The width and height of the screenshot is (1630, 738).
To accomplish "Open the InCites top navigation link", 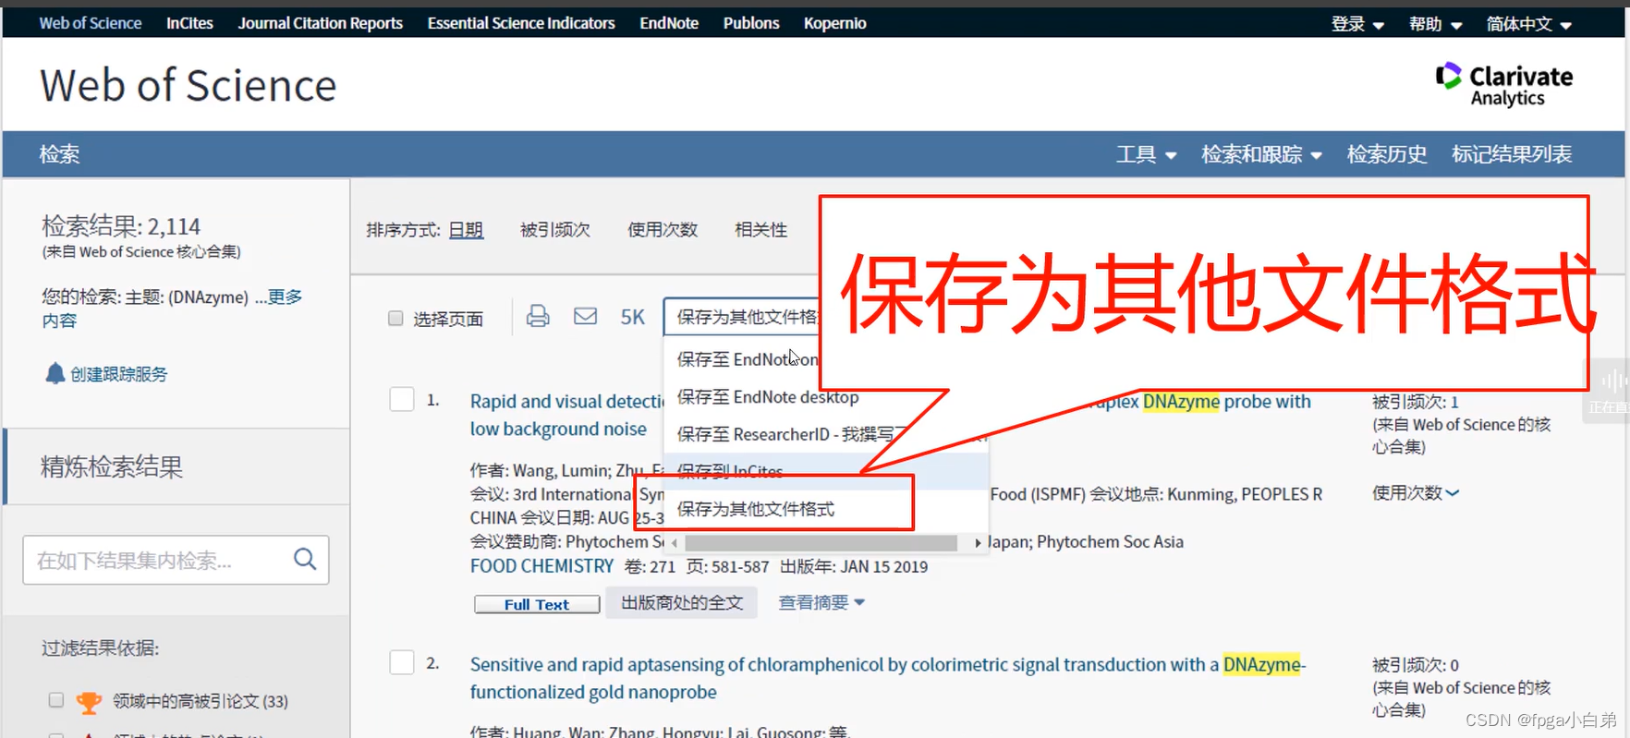I will [189, 23].
